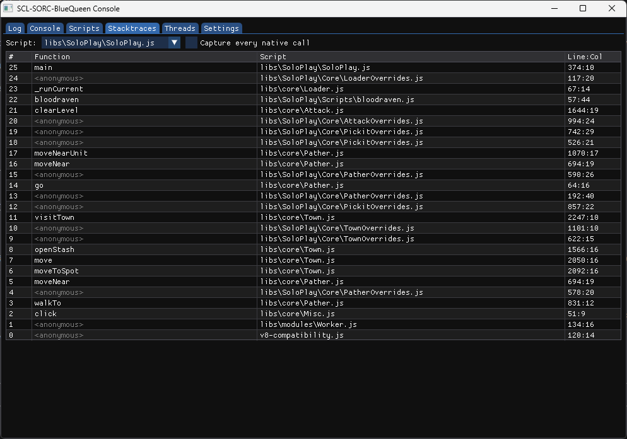Image resolution: width=627 pixels, height=439 pixels.
Task: Select the click function entry
Action: click(x=45, y=314)
